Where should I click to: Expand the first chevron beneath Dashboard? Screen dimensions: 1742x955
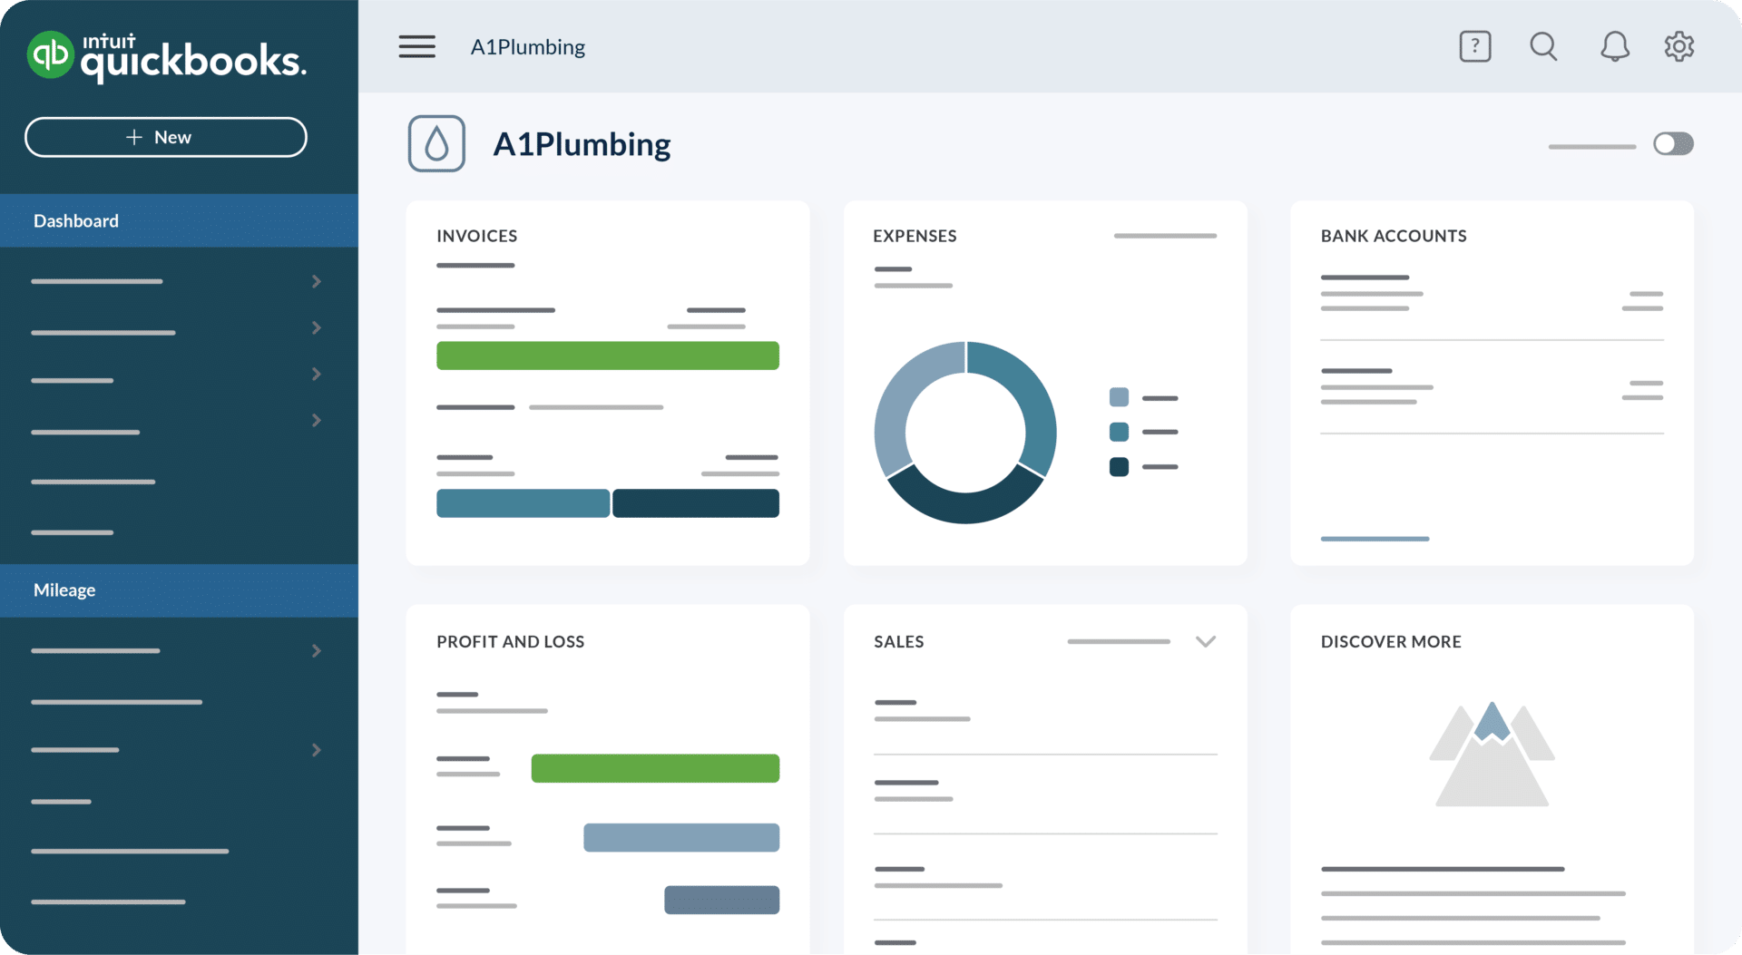tap(317, 281)
